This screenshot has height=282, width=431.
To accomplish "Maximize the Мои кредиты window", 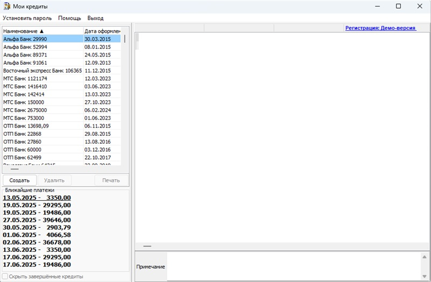I will tap(398, 6).
